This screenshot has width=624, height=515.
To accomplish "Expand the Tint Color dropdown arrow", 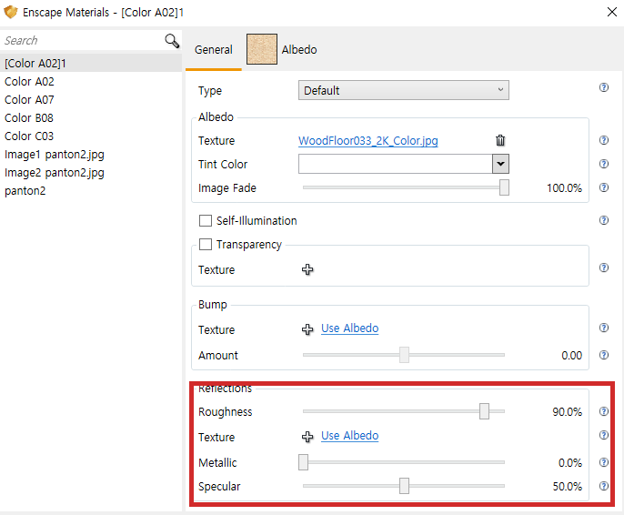I will click(499, 164).
